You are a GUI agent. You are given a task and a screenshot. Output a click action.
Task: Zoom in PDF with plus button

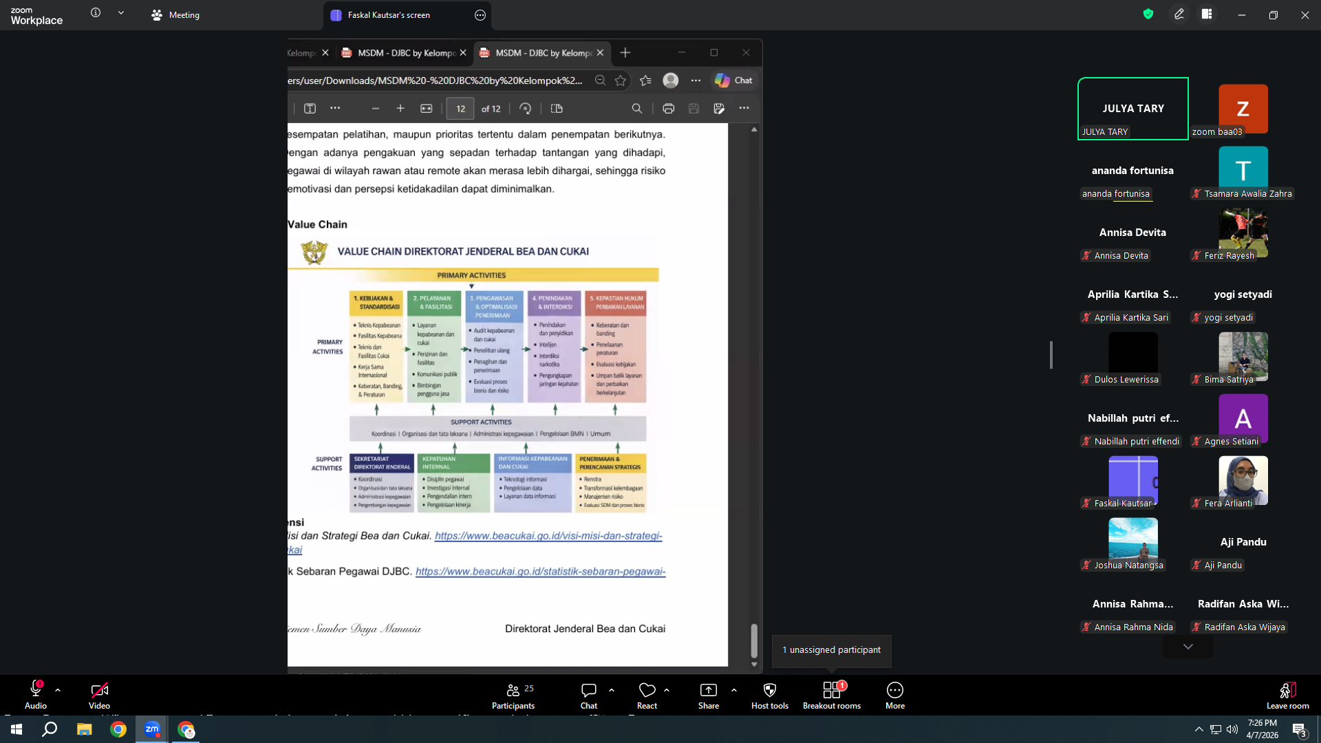click(400, 109)
